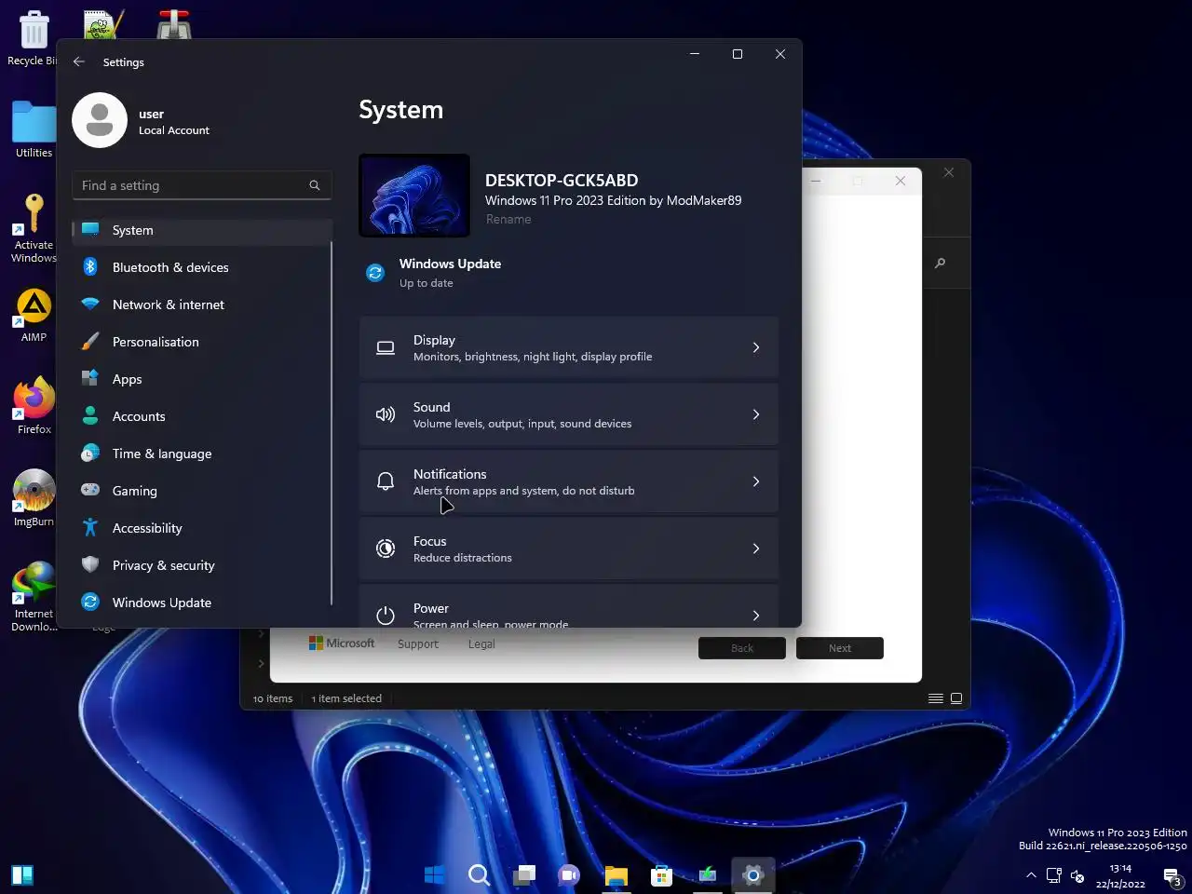
Task: Click the Sound speaker icon
Action: tap(386, 414)
